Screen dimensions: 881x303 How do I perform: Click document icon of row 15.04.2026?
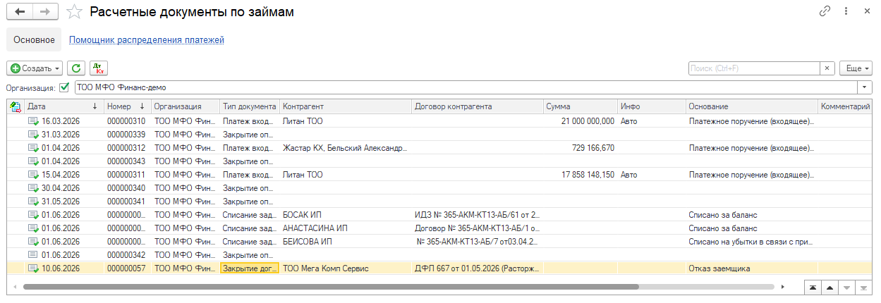(x=33, y=175)
